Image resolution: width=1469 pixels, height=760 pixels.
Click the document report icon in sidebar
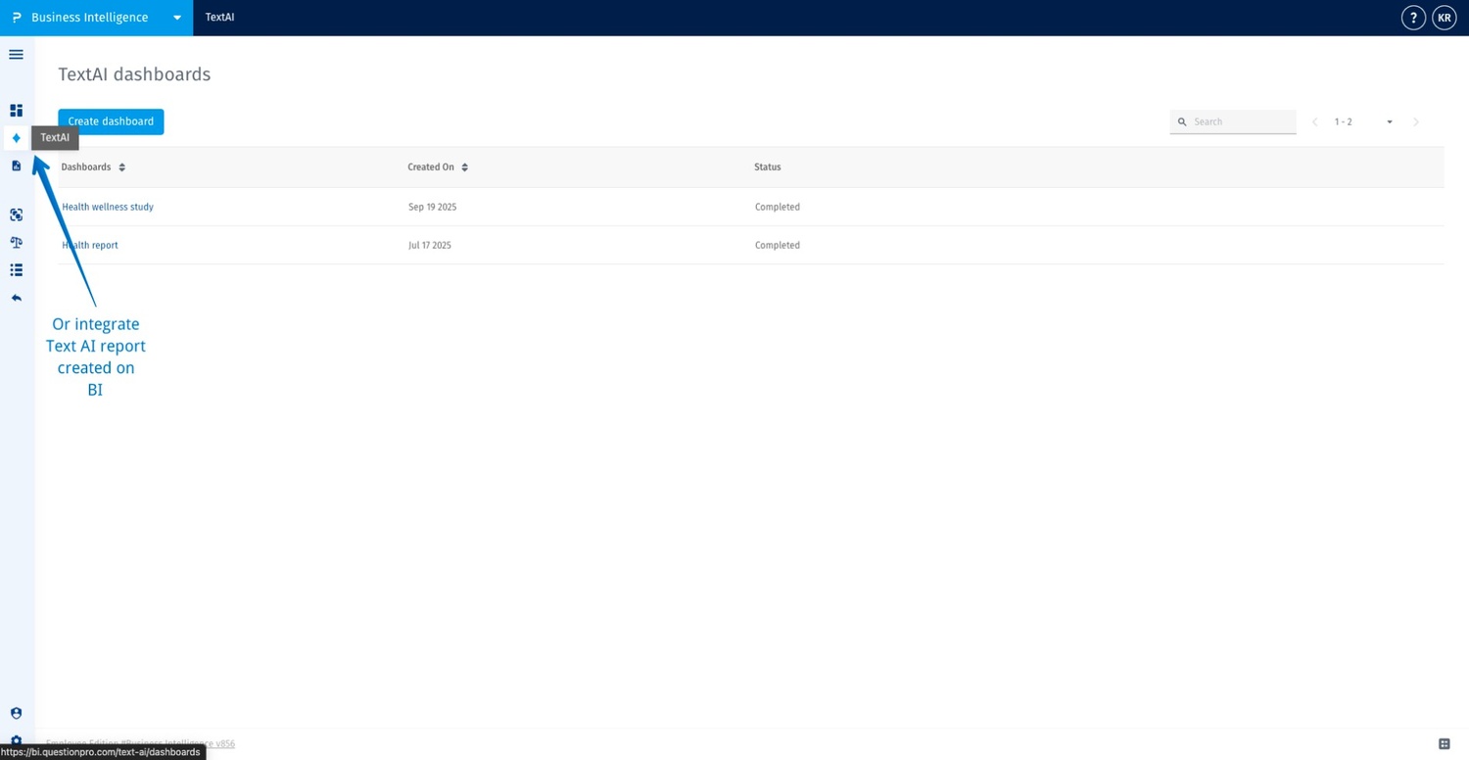[16, 166]
